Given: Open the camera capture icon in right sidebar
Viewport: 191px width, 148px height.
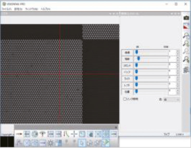Looking at the screenshot, I should point(186,18).
